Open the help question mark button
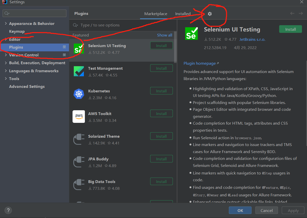This screenshot has height=218, width=307. pyautogui.click(x=8, y=210)
